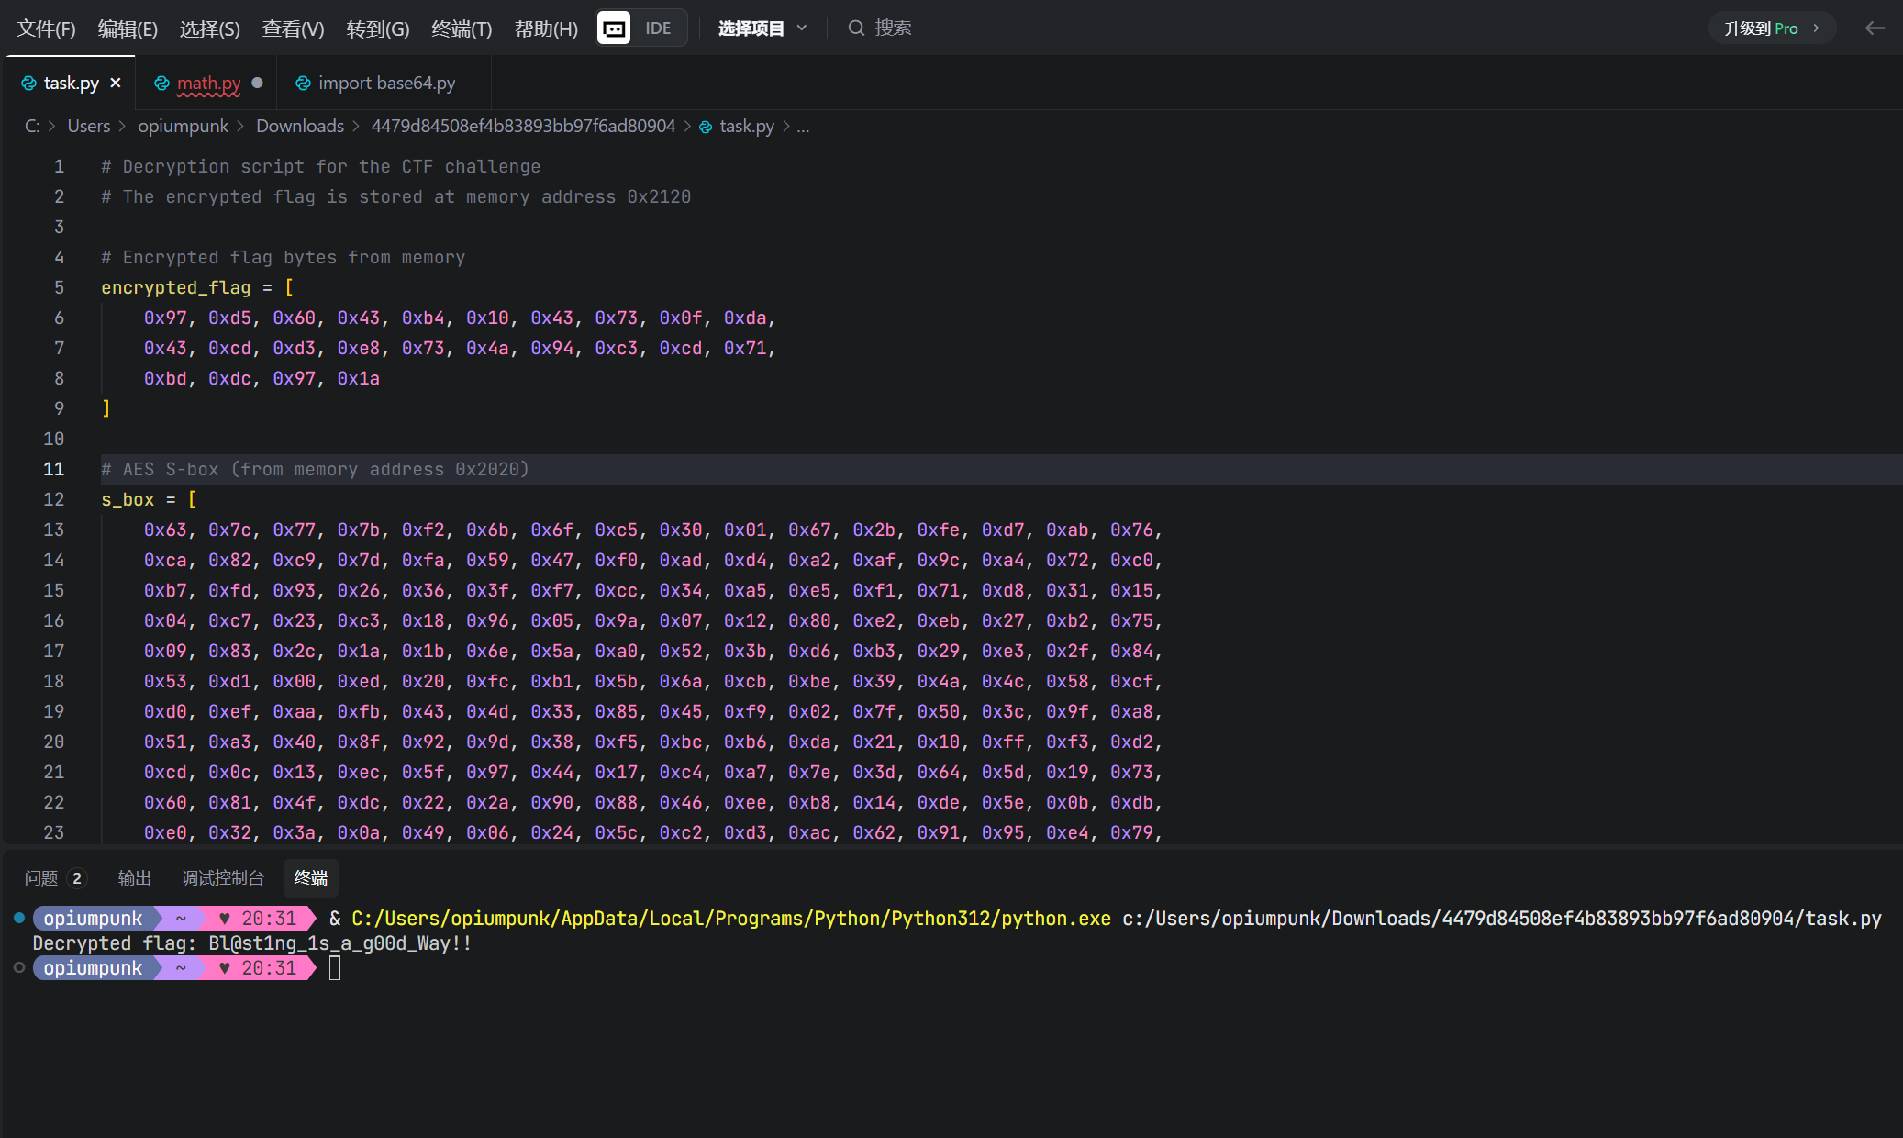Switch to the 问题 problems tab

pyautogui.click(x=41, y=878)
